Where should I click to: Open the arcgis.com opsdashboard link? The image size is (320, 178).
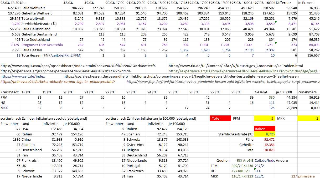coord(78,66)
